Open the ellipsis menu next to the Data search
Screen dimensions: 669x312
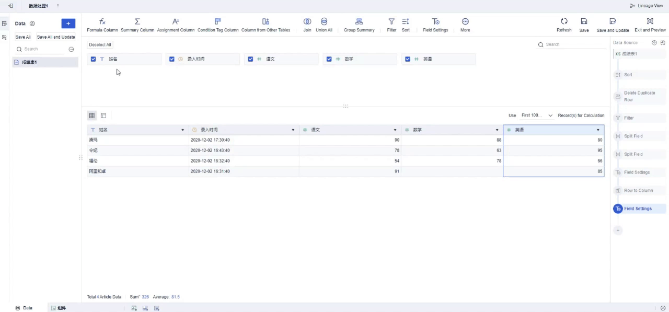pos(72,49)
